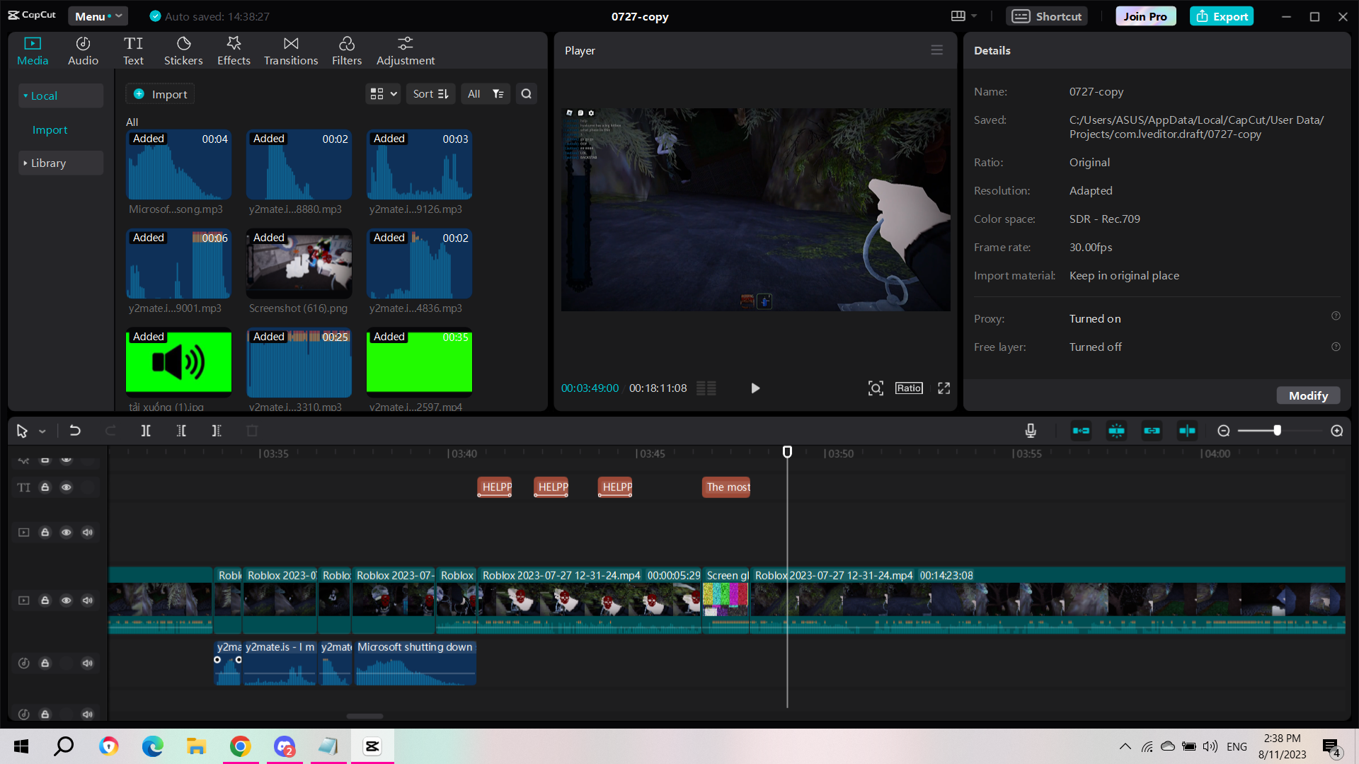The height and width of the screenshot is (764, 1359).
Task: Open the Adjustment tab
Action: tap(406, 51)
